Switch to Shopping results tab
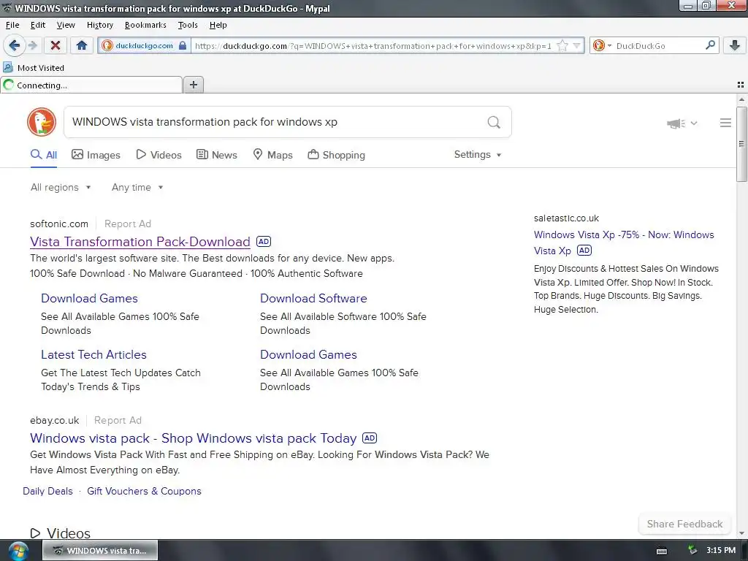Viewport: 748px width, 561px height. (336, 155)
